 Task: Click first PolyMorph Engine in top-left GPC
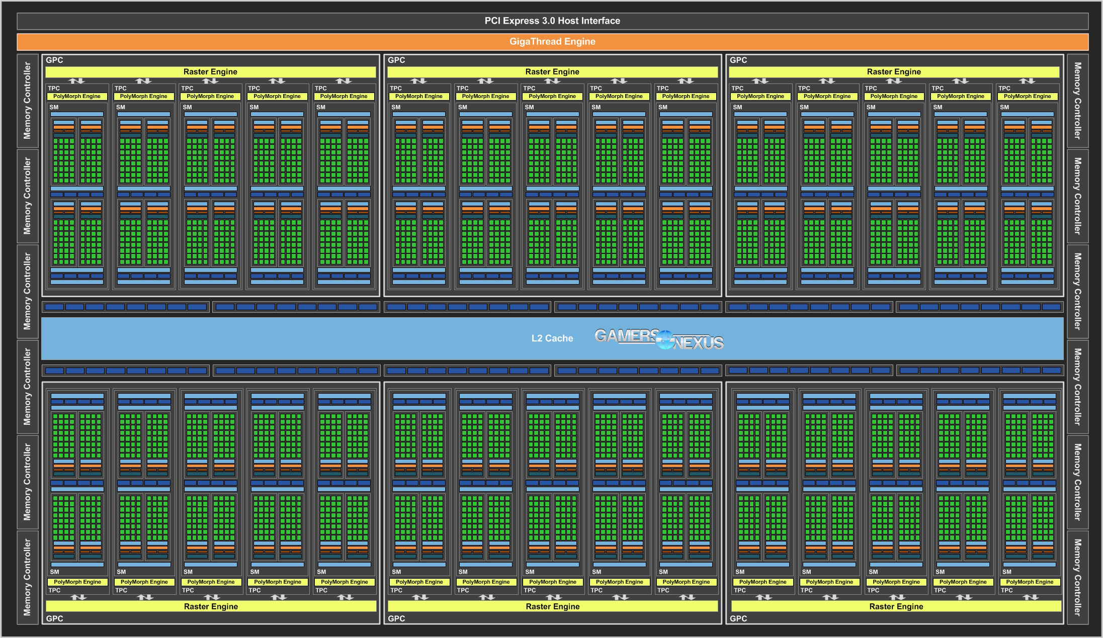pyautogui.click(x=77, y=96)
